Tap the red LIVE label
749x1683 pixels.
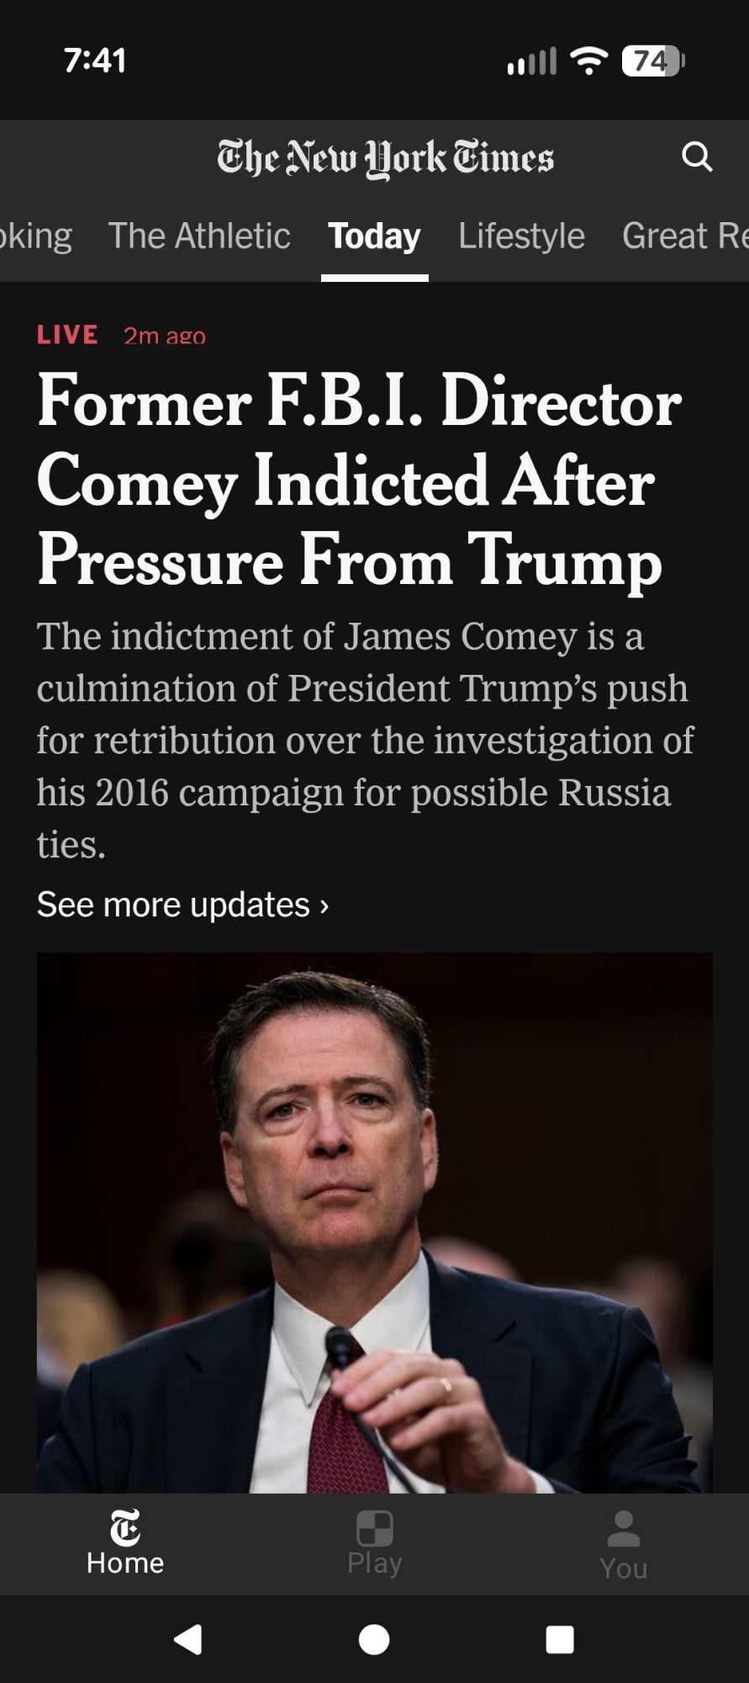coord(67,335)
